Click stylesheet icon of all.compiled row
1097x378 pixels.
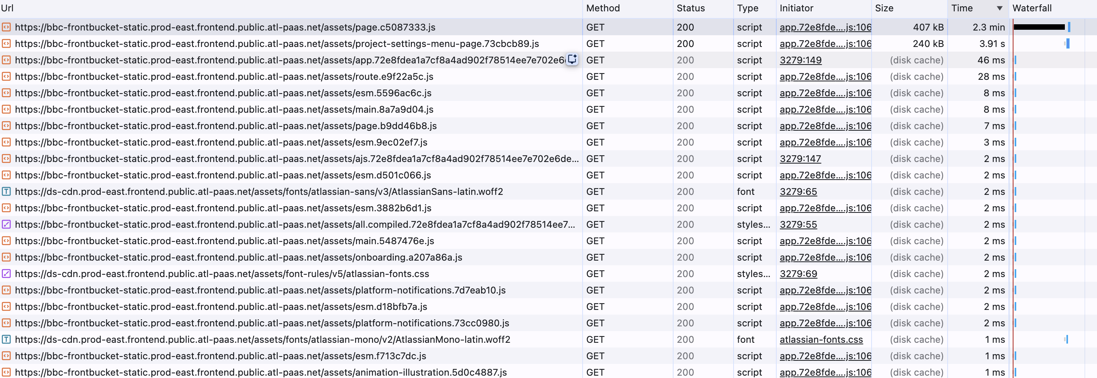(x=6, y=224)
